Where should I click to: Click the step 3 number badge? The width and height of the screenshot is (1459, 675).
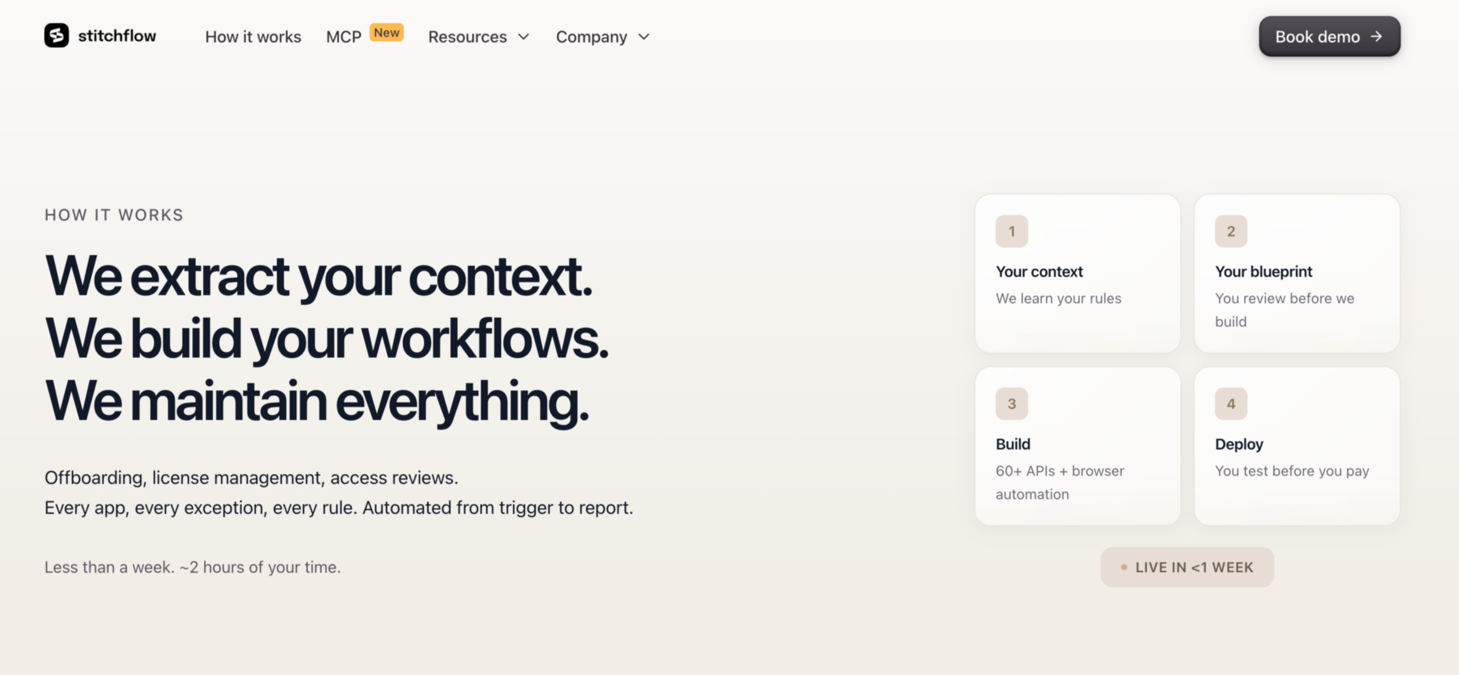tap(1012, 404)
